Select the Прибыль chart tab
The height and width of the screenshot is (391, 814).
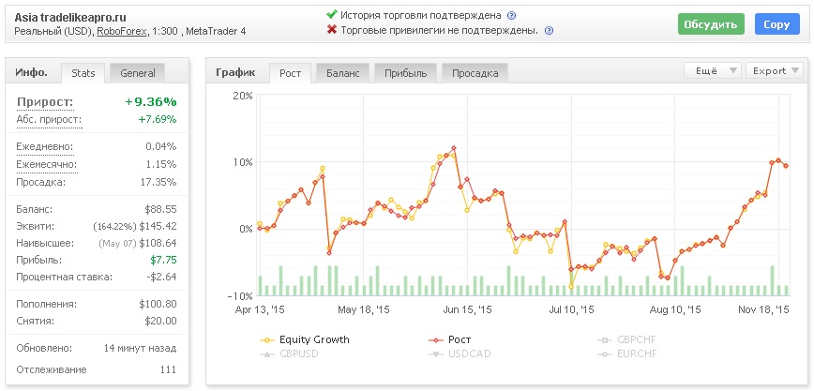(406, 73)
